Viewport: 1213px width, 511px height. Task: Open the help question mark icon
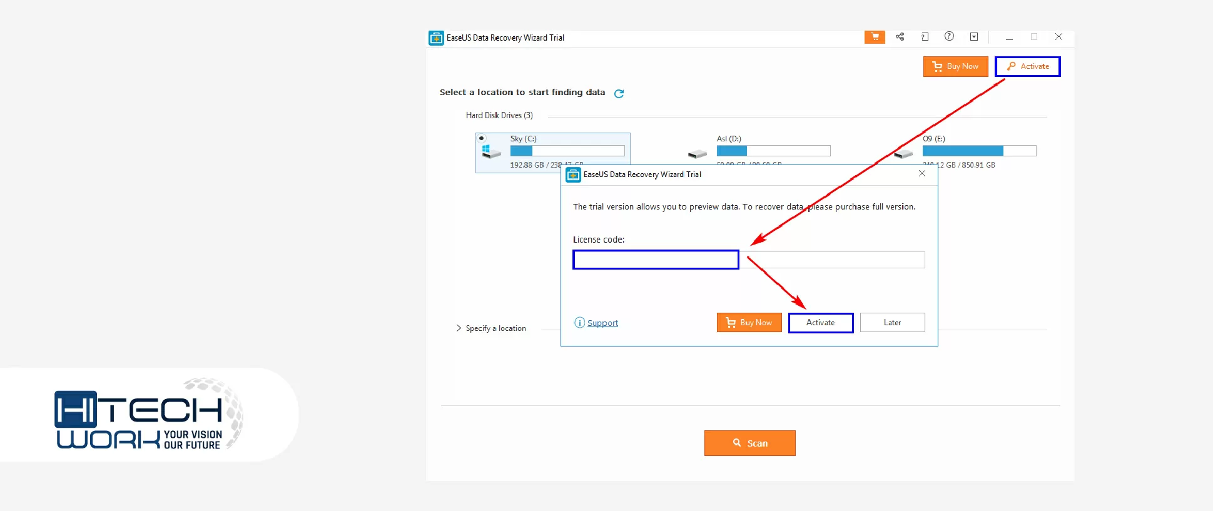point(949,36)
